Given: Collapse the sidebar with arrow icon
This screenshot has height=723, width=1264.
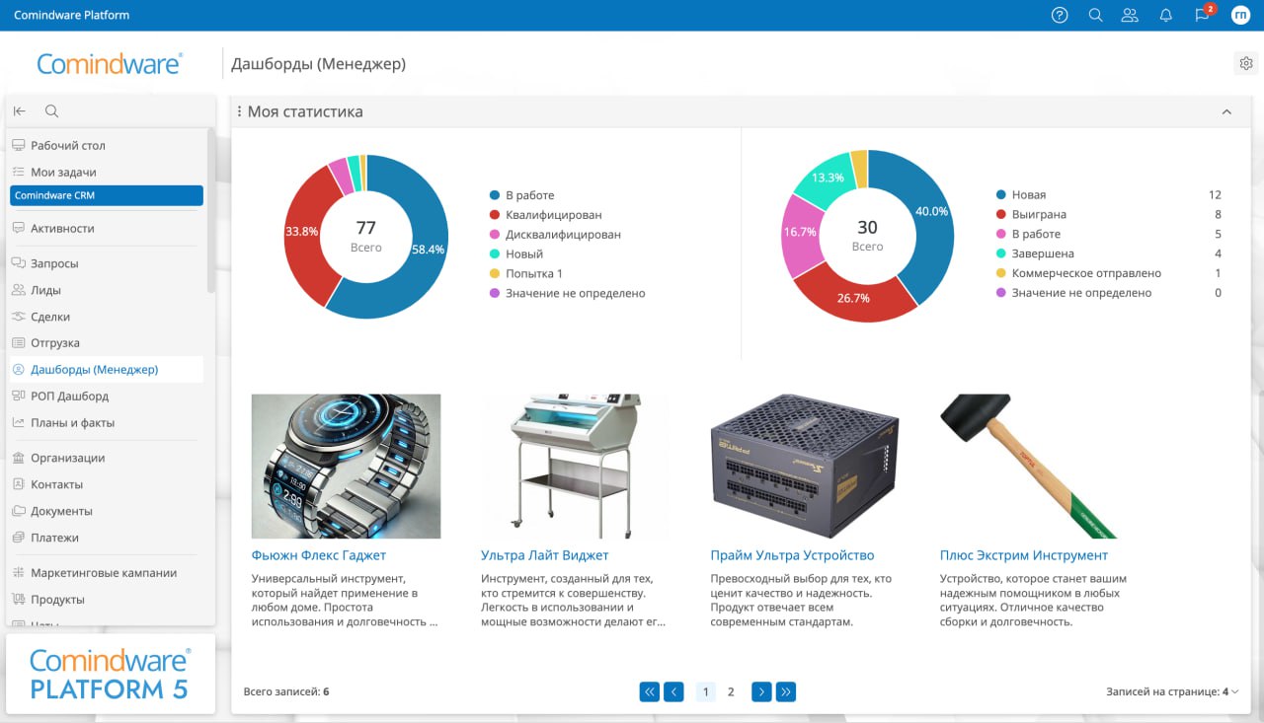Looking at the screenshot, I should pyautogui.click(x=20, y=111).
